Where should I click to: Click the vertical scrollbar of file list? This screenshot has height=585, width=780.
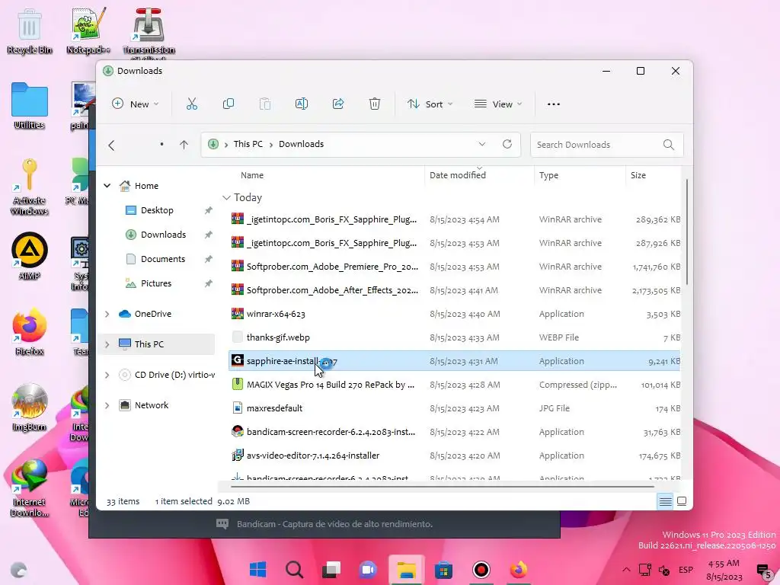(687, 232)
